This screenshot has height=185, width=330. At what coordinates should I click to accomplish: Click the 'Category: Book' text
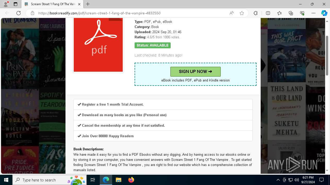(147, 27)
